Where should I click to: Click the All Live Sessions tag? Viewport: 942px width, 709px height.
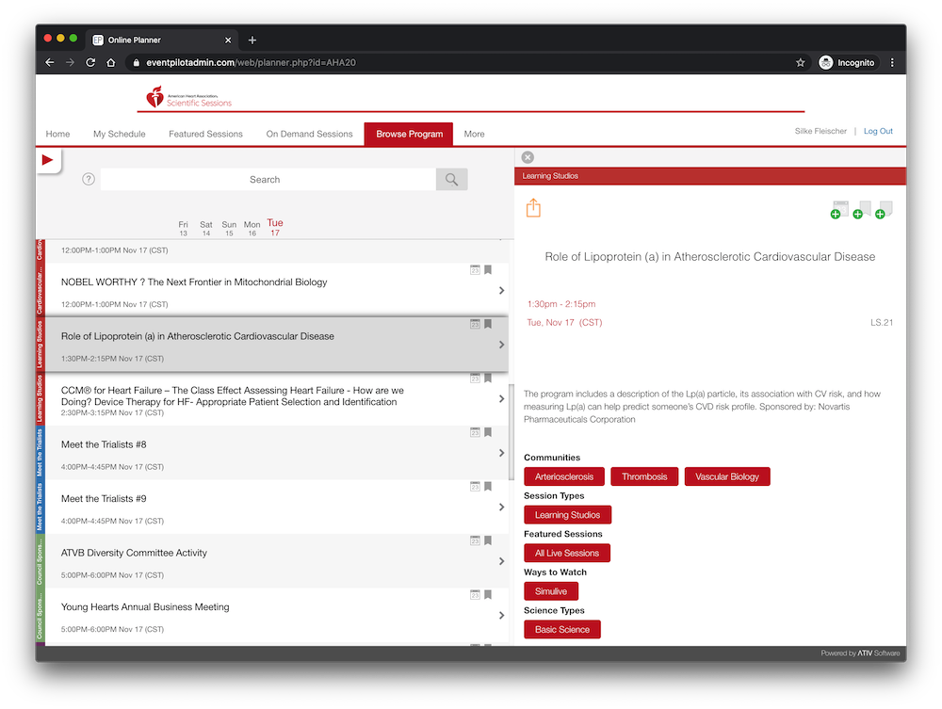click(566, 553)
